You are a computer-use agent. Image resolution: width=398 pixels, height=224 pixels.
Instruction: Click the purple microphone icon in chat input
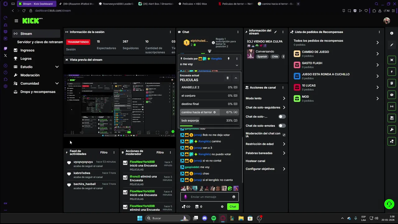click(186, 197)
